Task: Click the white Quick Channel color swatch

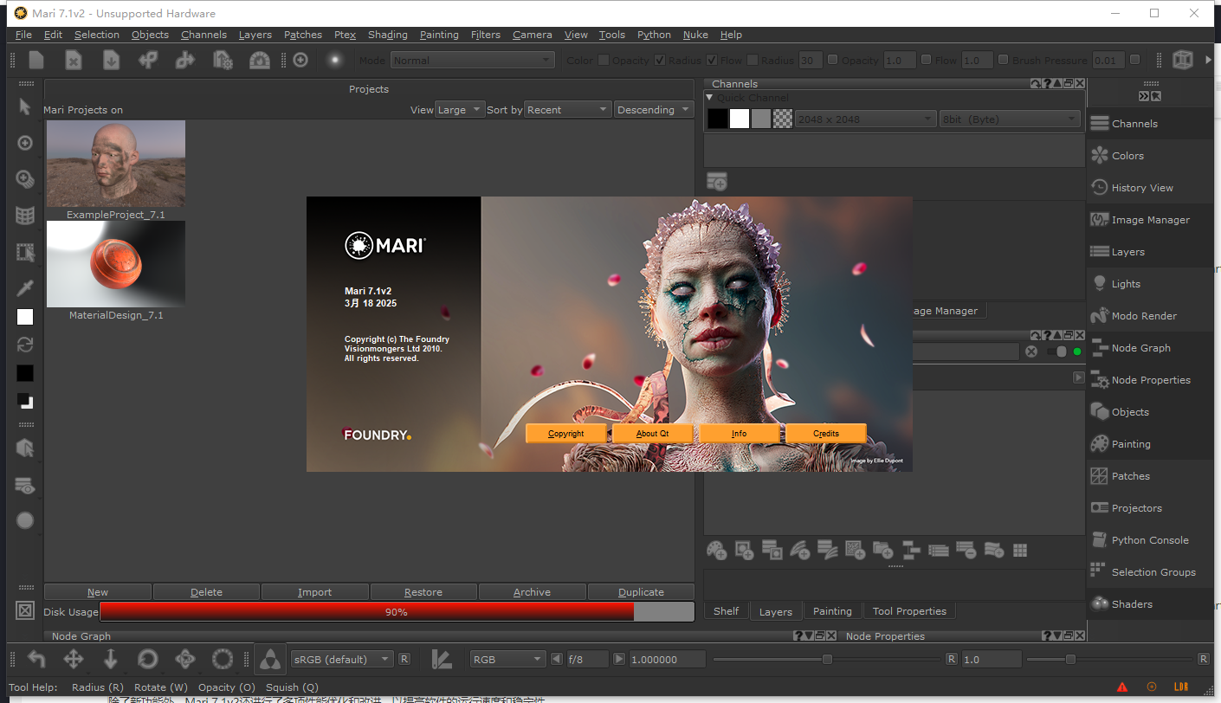Action: click(x=739, y=119)
